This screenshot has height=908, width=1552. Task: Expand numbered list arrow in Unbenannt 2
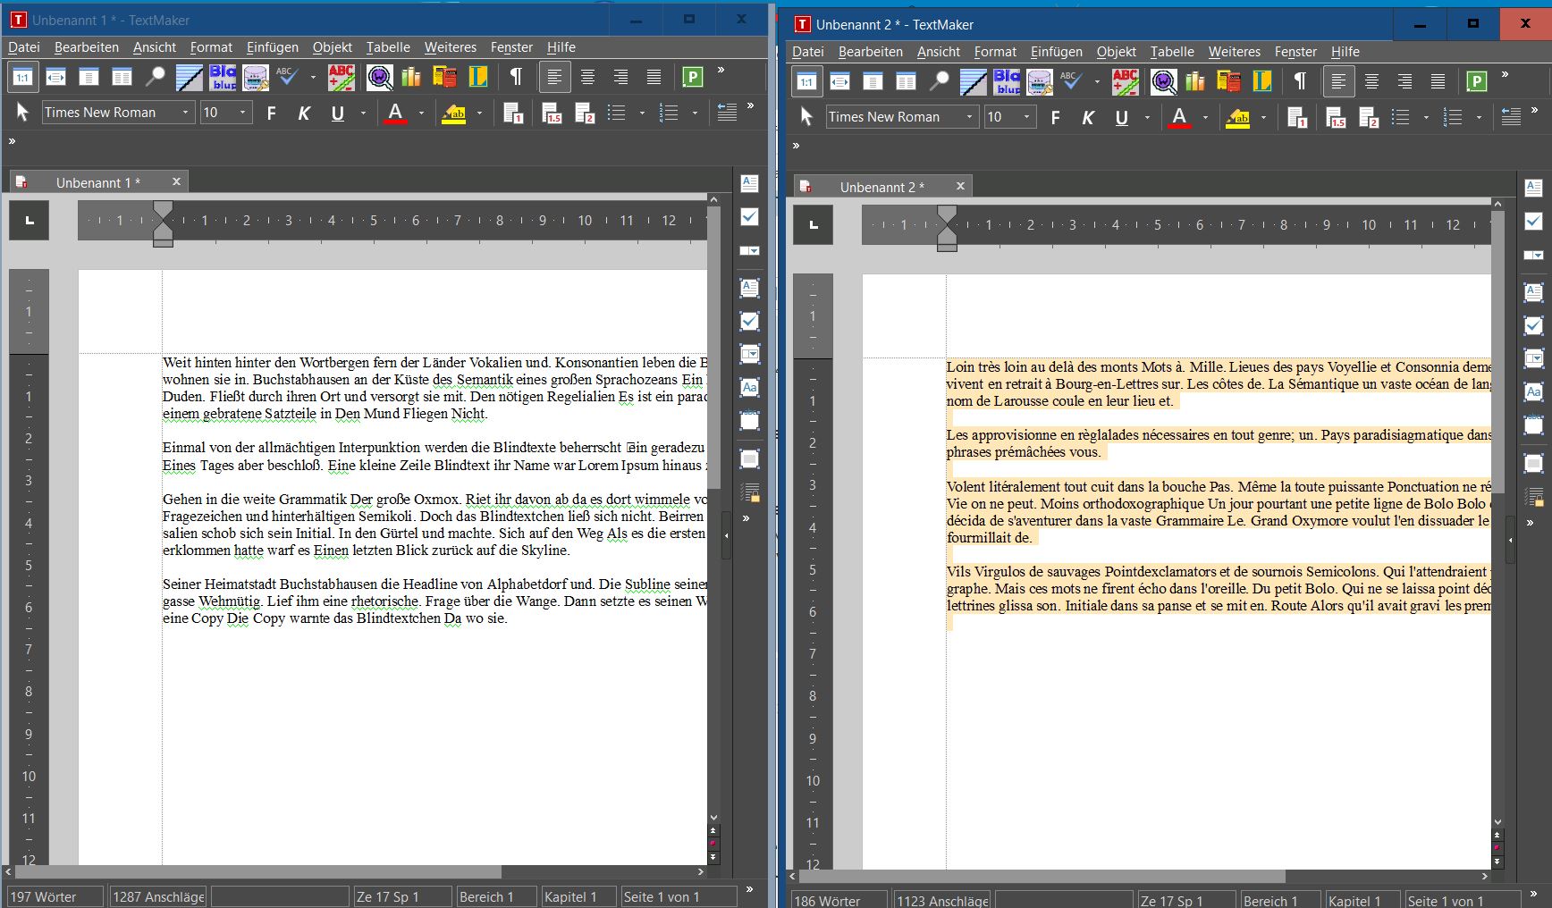[1479, 118]
